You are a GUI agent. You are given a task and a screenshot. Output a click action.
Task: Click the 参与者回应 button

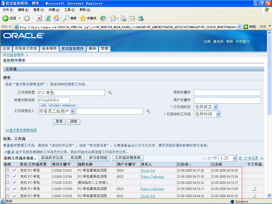pyautogui.click(x=98, y=158)
